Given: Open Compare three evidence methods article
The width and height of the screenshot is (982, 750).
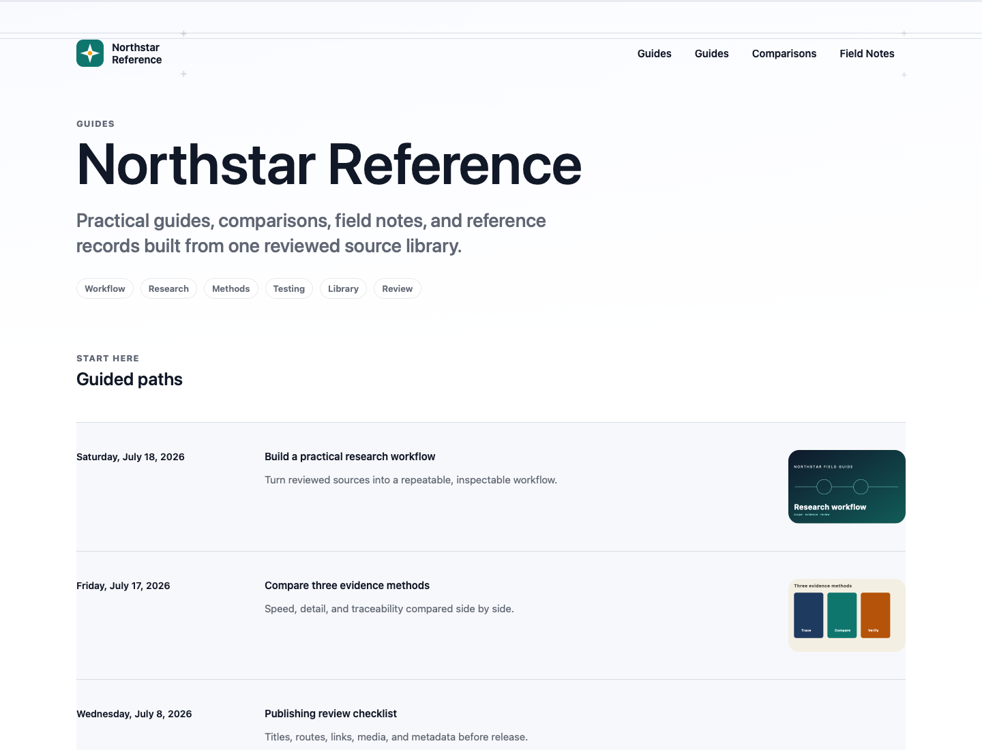Looking at the screenshot, I should (x=347, y=586).
